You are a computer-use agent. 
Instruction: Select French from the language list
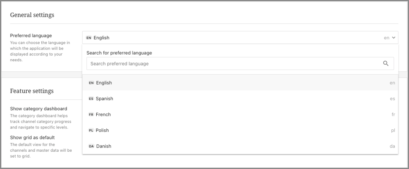coord(103,114)
